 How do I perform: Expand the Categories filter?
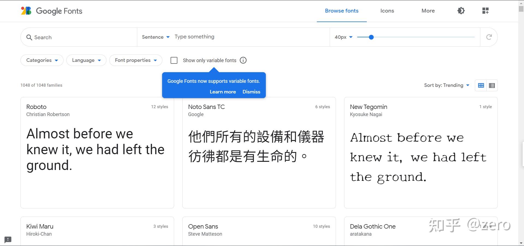[x=42, y=60]
